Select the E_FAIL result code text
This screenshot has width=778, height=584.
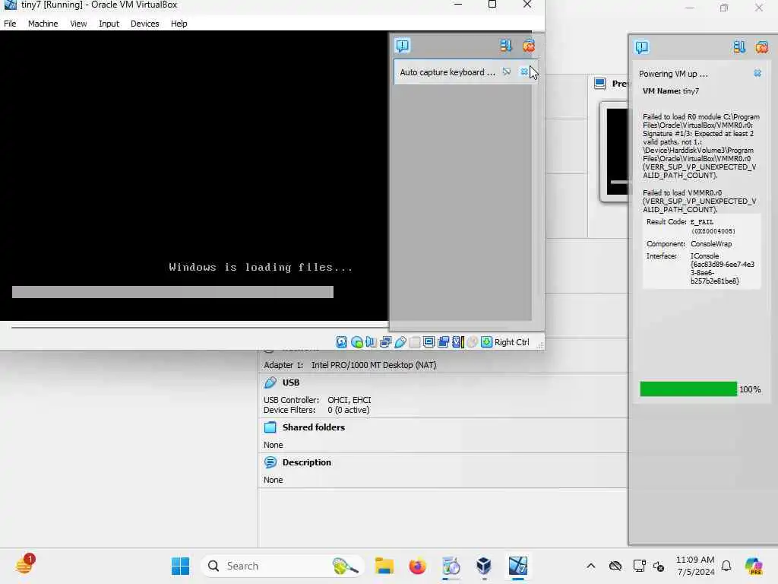[701, 222]
